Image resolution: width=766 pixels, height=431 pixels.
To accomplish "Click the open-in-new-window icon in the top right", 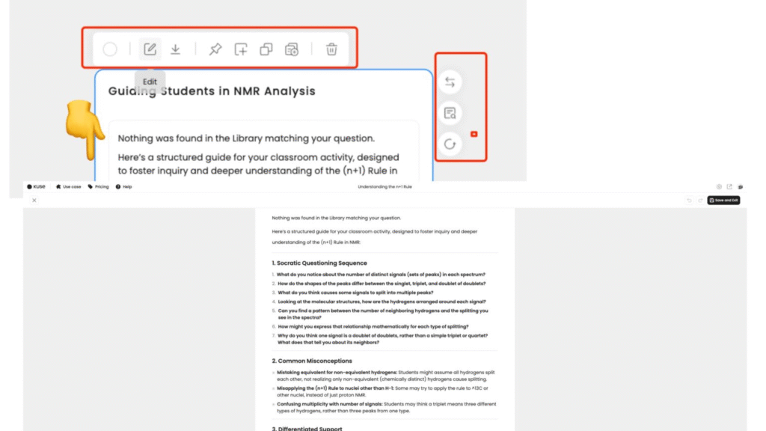I will click(729, 186).
